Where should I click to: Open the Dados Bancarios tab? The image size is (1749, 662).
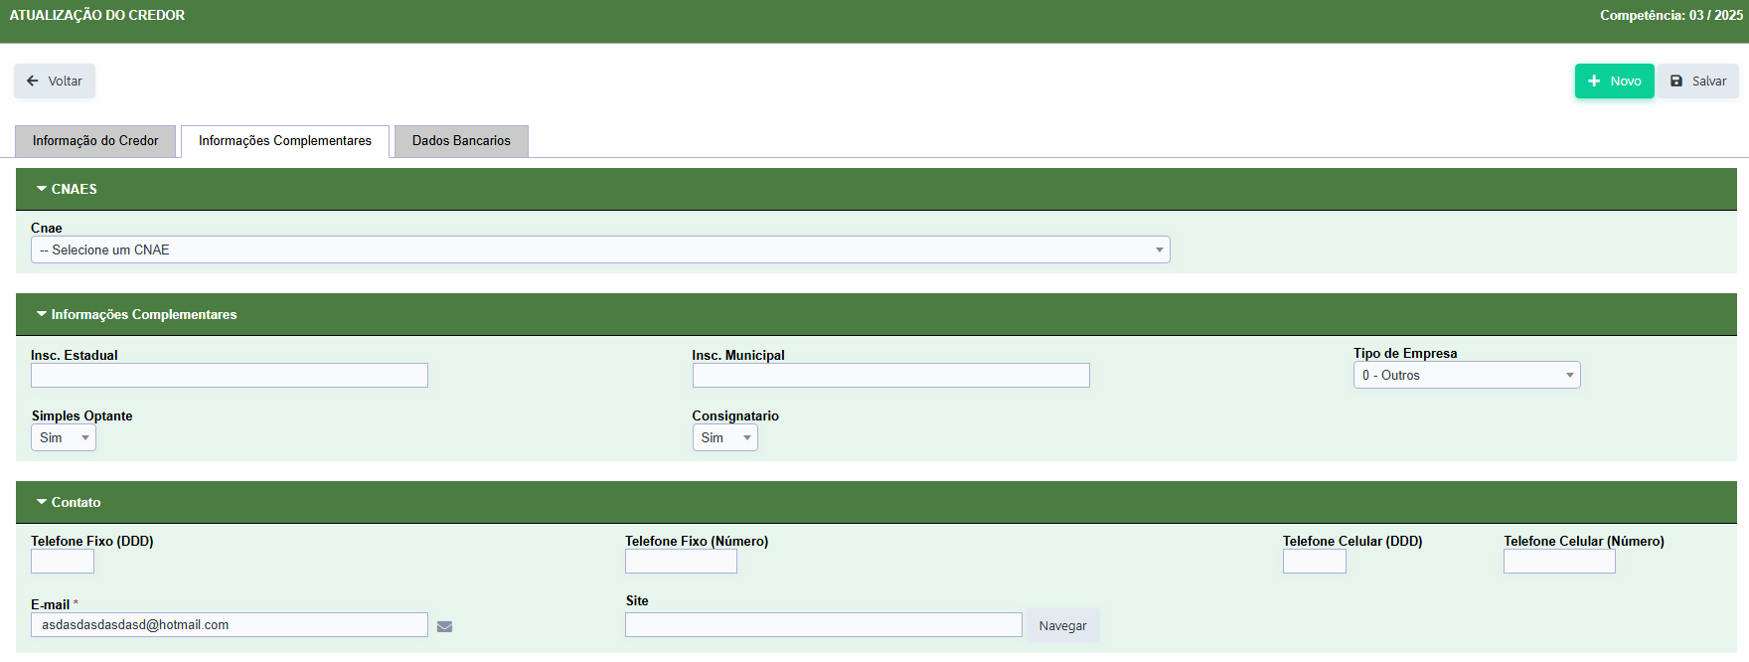(461, 141)
